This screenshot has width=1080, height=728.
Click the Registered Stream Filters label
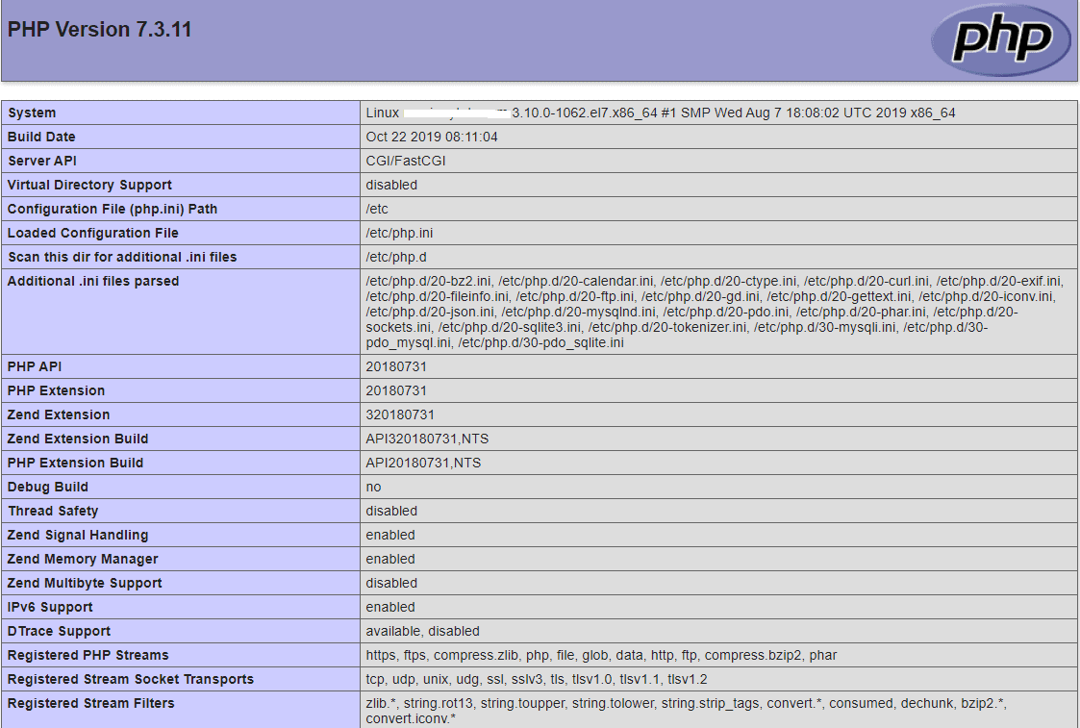(x=91, y=704)
